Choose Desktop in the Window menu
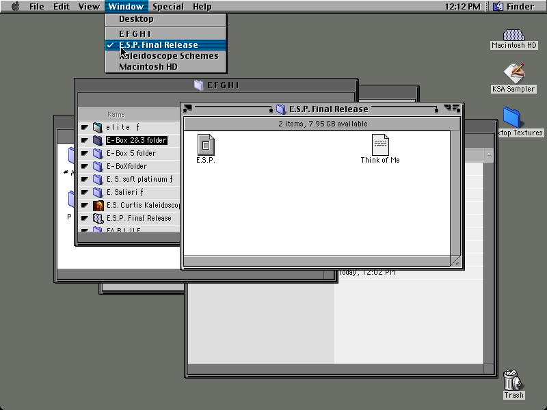The width and height of the screenshot is (547, 410). (x=166, y=19)
